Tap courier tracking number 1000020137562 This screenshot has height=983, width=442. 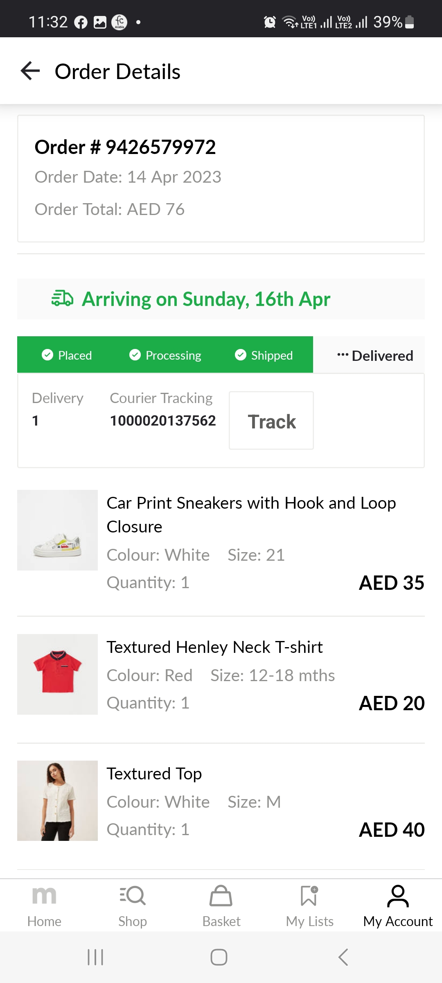point(162,421)
